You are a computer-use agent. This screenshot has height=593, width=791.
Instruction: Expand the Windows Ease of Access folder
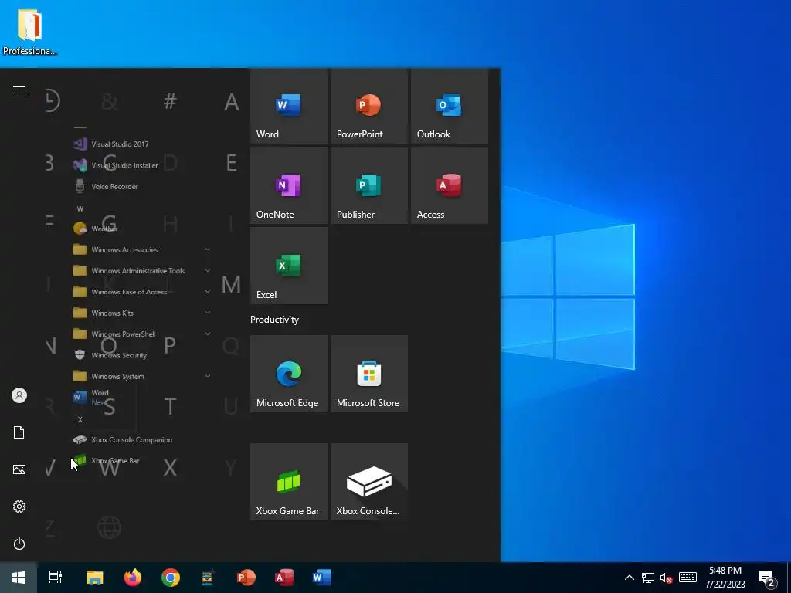click(x=141, y=292)
